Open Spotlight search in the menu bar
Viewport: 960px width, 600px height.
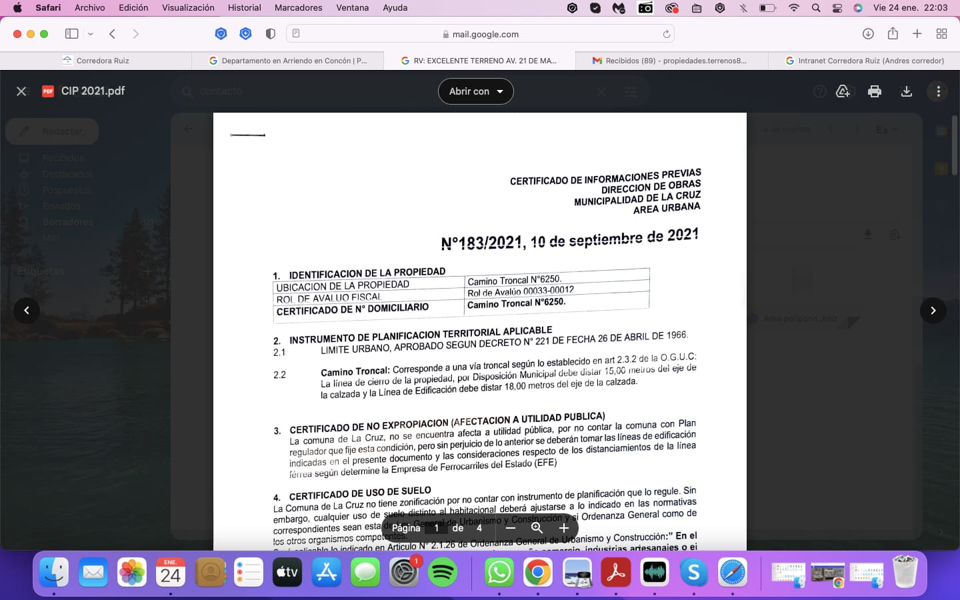[816, 8]
